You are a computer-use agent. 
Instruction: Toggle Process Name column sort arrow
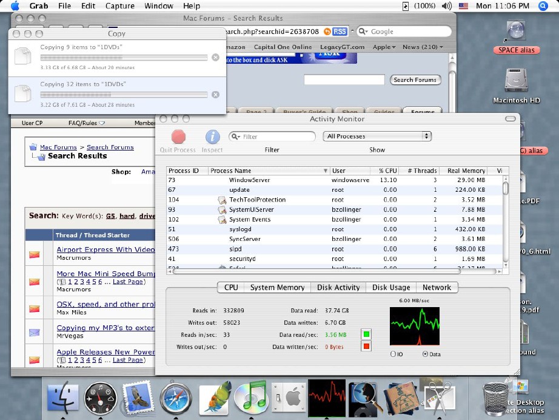tap(325, 171)
